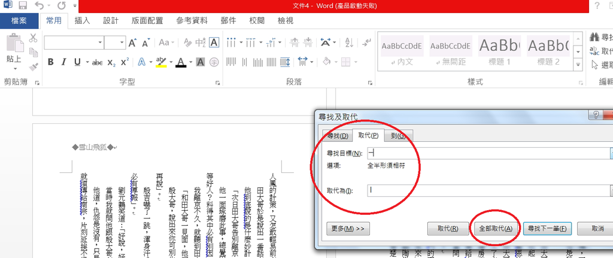613x258 pixels.
Task: Click the Clear Formatting eraser icon
Action: pyautogui.click(x=187, y=43)
